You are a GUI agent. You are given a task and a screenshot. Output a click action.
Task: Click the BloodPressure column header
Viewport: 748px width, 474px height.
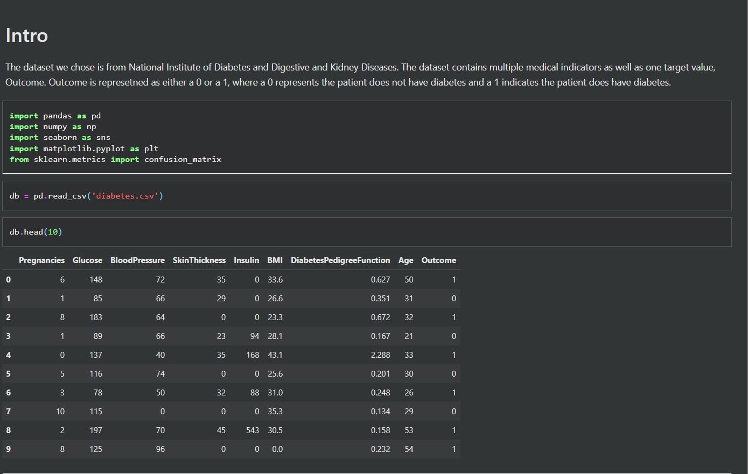[137, 260]
